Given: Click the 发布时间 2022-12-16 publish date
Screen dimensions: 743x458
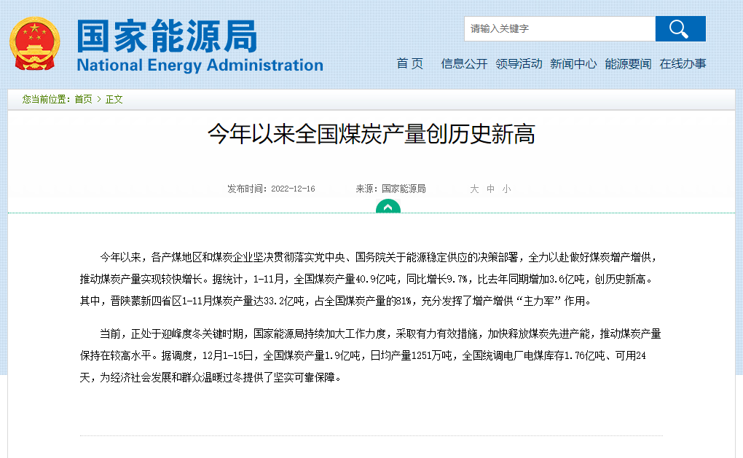Looking at the screenshot, I should pos(271,189).
